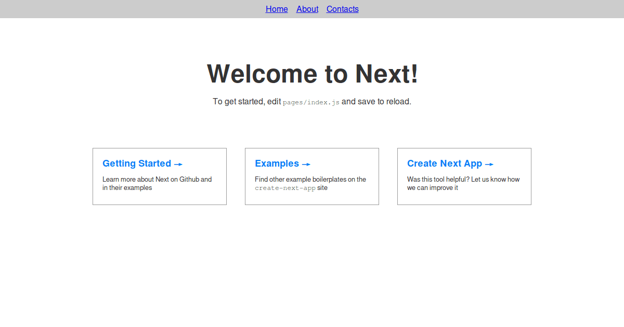Click the arrow next to Getting Started

click(178, 164)
